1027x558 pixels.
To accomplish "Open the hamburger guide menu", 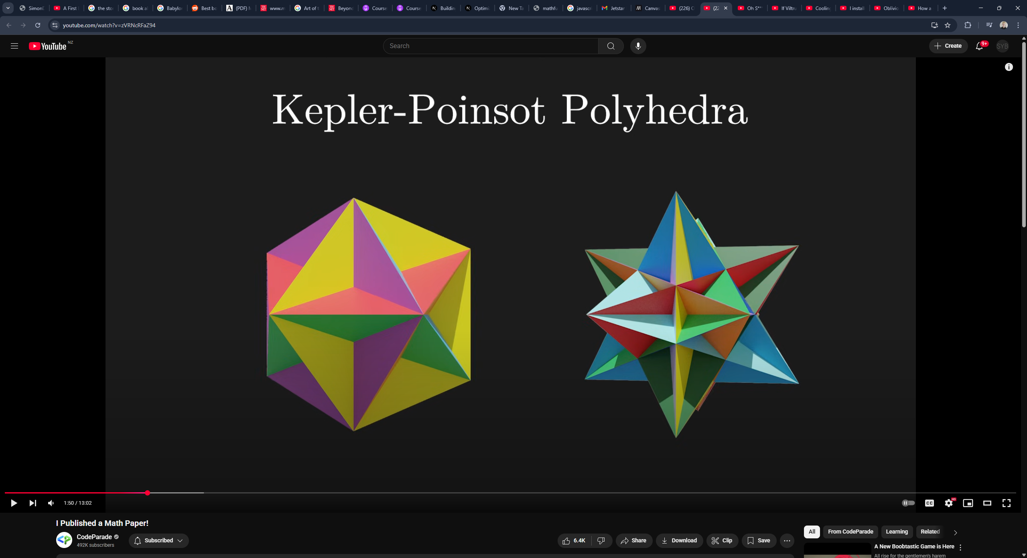I will [x=14, y=46].
